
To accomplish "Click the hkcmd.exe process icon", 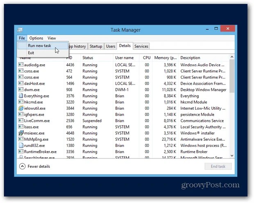I will point(21,102).
